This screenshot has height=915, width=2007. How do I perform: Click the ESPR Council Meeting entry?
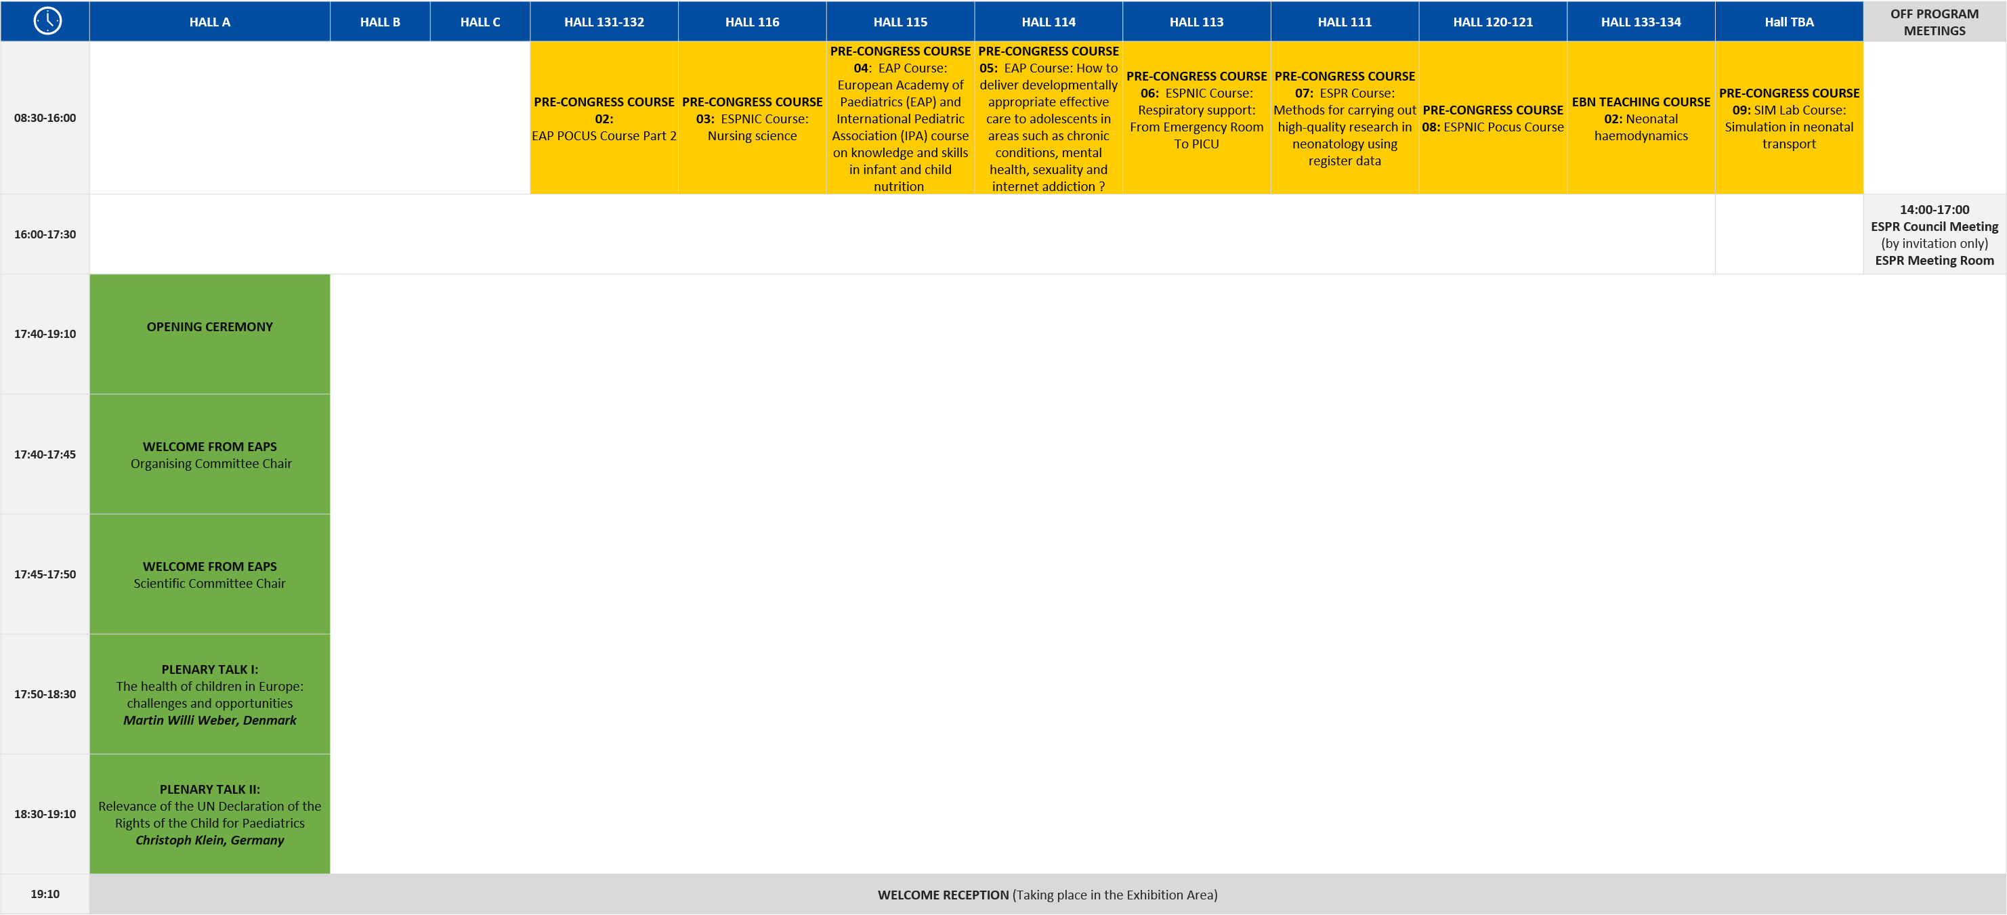(1935, 234)
